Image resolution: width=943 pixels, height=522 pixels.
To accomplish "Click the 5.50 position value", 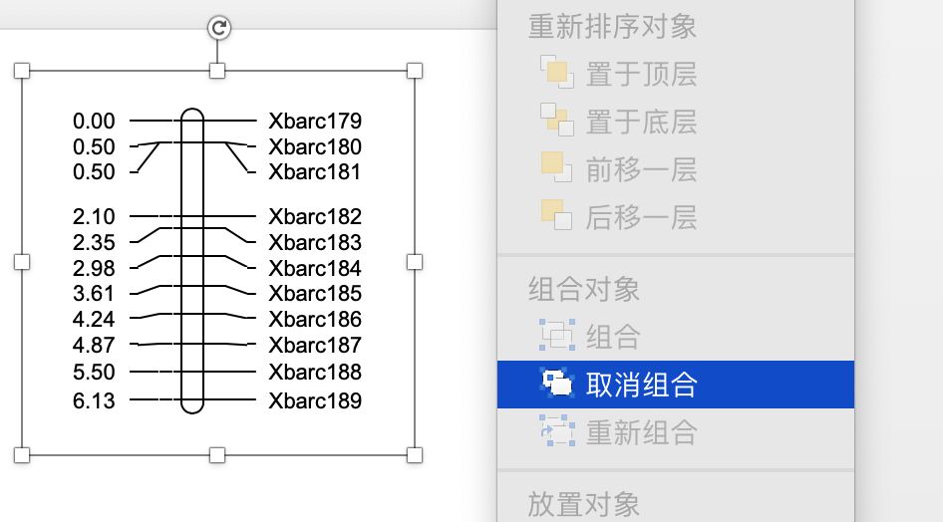I will coord(94,372).
